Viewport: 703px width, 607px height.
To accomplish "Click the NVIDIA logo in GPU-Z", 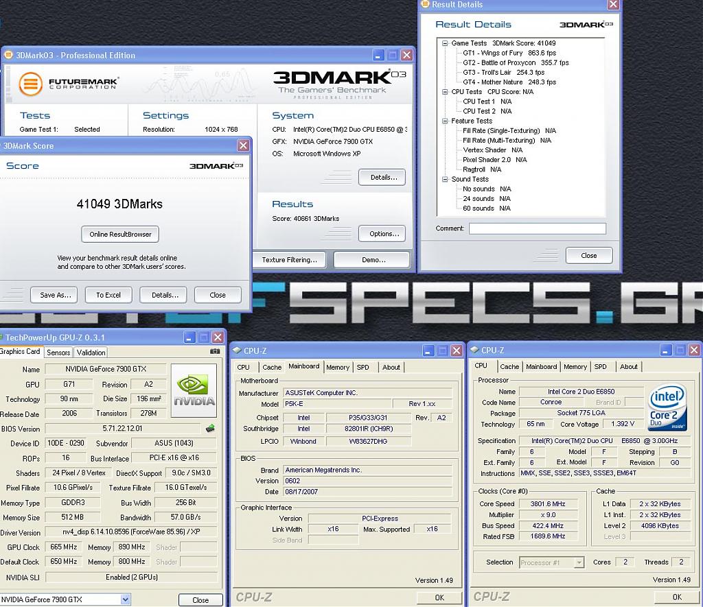I will (x=194, y=391).
